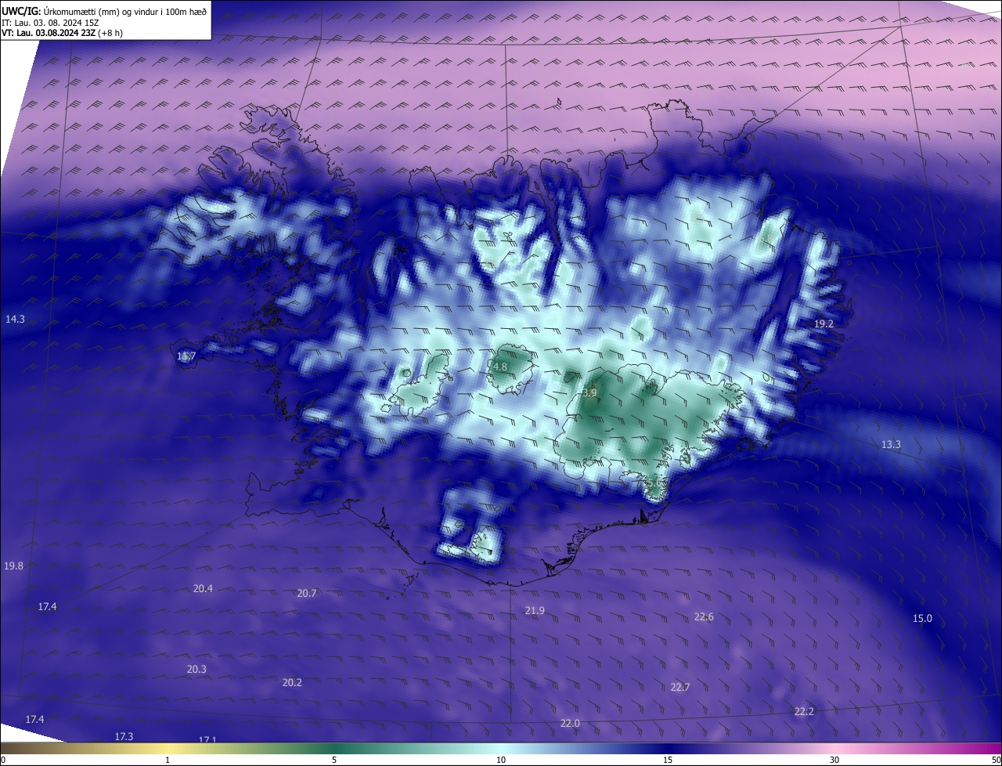This screenshot has height=766, width=1002.
Task: Click the color scale tick label 30
Action: (834, 760)
